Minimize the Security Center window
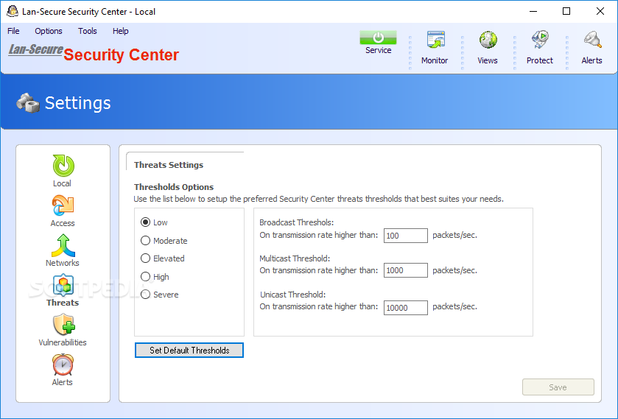This screenshot has width=618, height=419. point(533,12)
